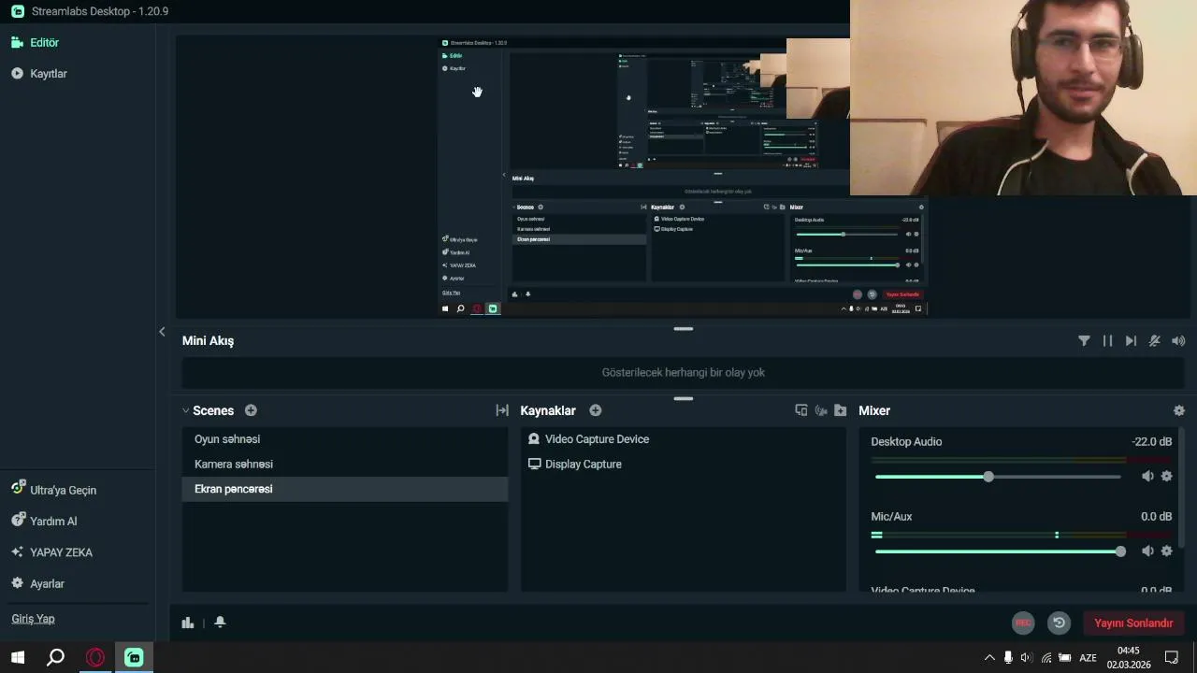Start recording with the REC button
Screen dimensions: 1197x673
(x=1023, y=623)
